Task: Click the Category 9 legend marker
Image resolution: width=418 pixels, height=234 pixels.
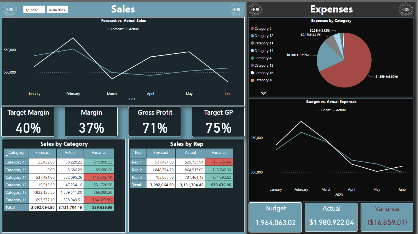Action: pos(252,28)
